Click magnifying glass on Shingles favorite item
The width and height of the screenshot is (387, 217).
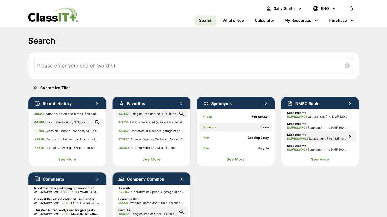tap(182, 114)
